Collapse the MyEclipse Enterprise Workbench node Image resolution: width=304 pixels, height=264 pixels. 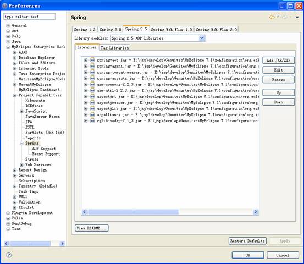[8, 47]
